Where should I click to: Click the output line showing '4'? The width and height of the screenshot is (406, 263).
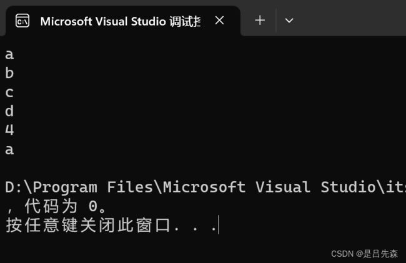click(x=9, y=130)
